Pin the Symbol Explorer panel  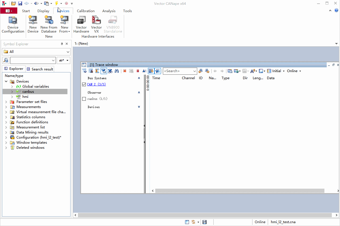tap(62, 44)
